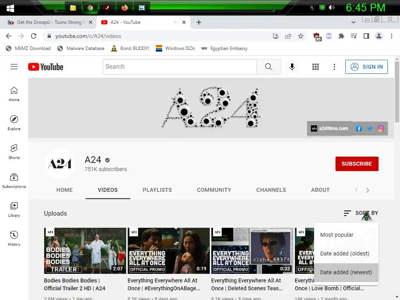Launch Firefox from the taskbar
This screenshot has height=300, width=400.
click(x=125, y=8)
